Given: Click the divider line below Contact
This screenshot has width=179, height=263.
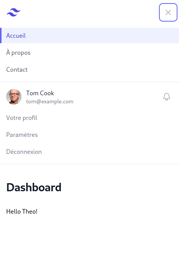Looking at the screenshot, I should tap(89, 82).
